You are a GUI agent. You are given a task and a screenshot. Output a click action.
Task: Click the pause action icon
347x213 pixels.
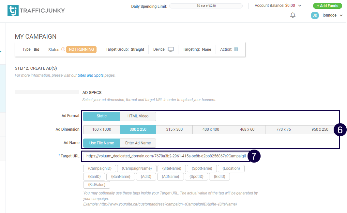tap(236, 49)
